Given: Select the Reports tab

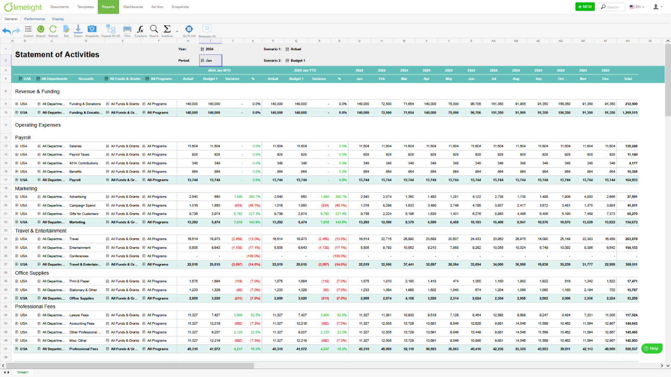Looking at the screenshot, I should (108, 7).
